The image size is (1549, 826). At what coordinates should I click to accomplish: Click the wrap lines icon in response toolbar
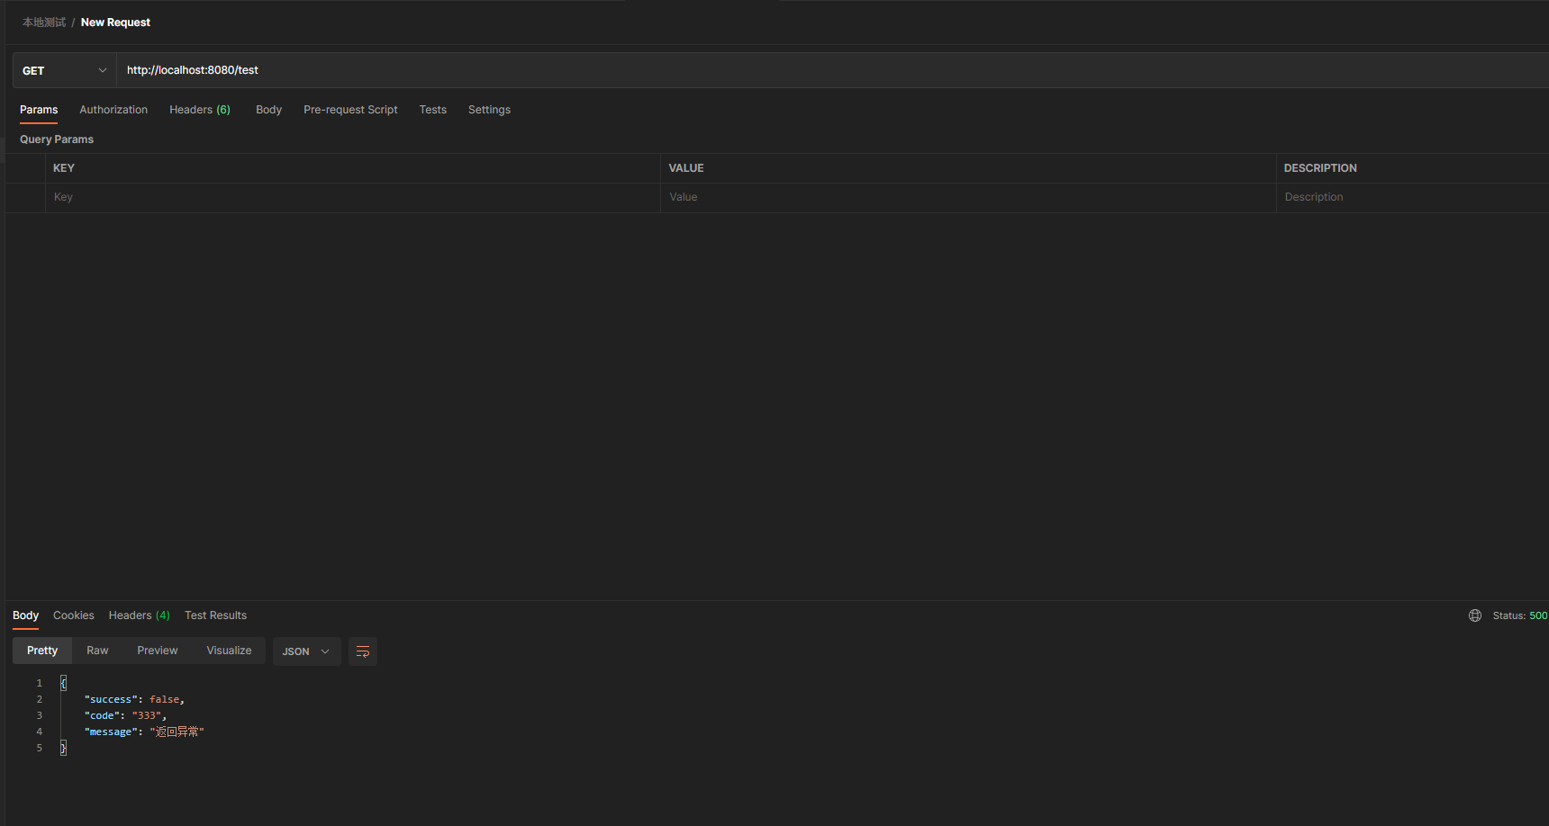(363, 651)
